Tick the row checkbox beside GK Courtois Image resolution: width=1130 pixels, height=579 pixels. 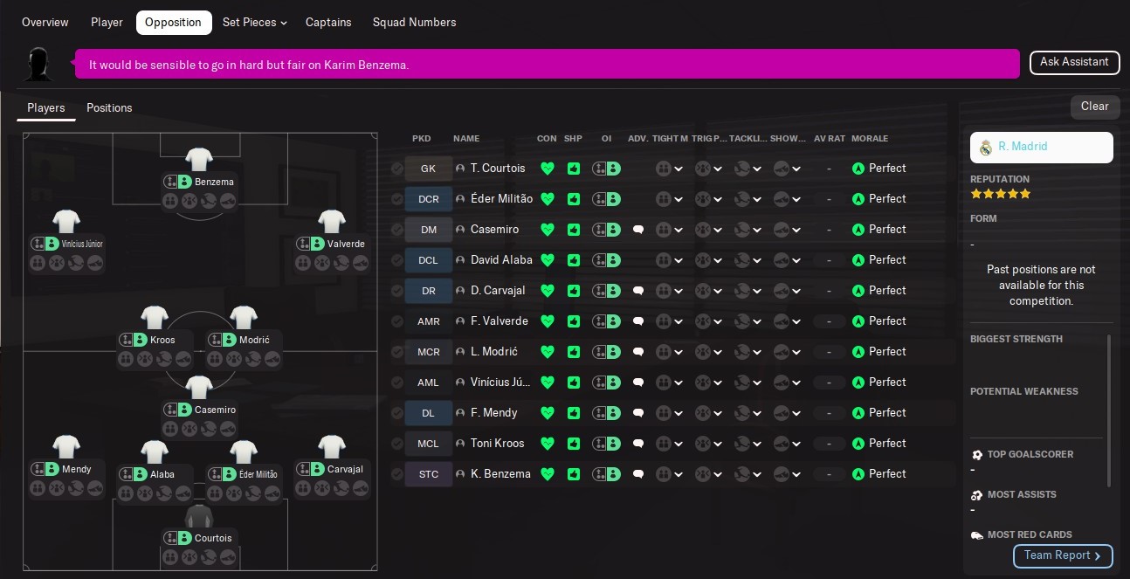397,169
